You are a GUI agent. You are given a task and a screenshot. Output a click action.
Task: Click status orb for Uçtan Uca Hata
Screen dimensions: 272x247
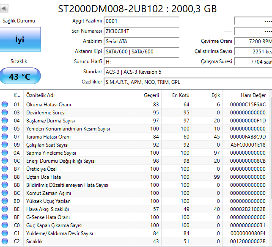(x=5, y=177)
